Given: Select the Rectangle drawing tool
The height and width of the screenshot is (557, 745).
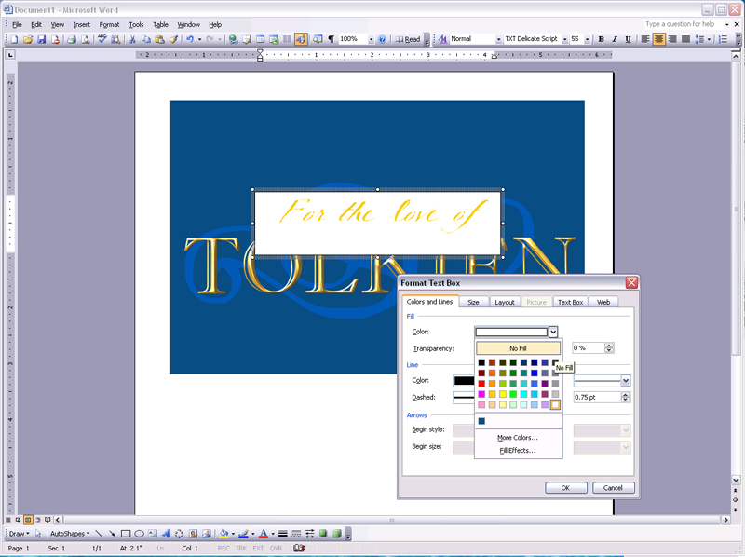Looking at the screenshot, I should pos(126,534).
